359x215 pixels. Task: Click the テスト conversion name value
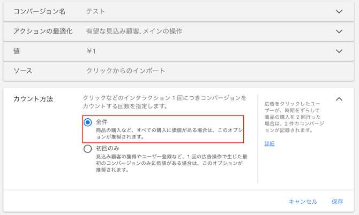point(96,11)
